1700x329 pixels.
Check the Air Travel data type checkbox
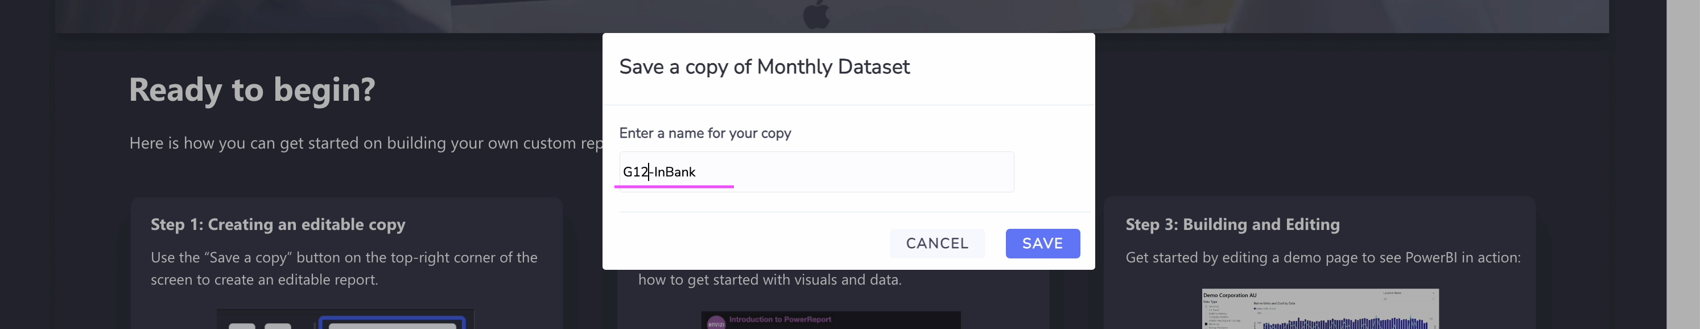click(x=1206, y=311)
